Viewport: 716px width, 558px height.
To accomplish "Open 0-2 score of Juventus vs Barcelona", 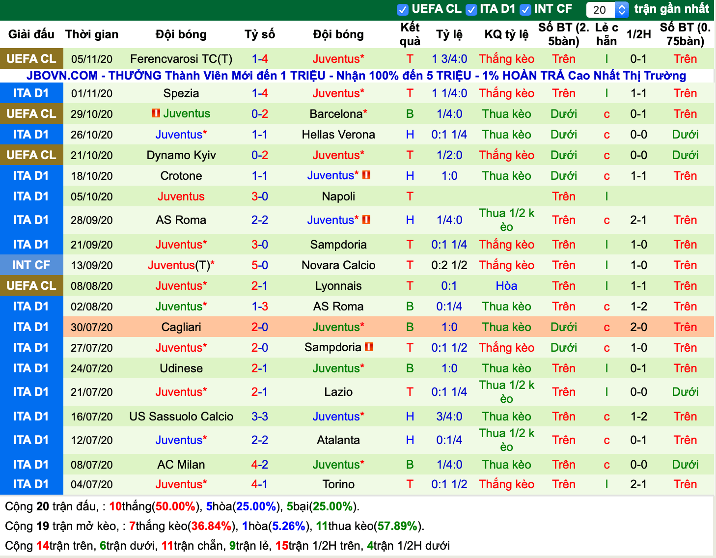I will coord(260,114).
